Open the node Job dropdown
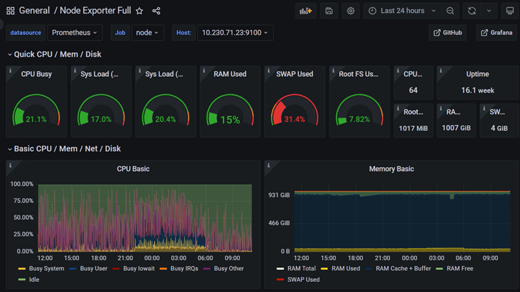Image resolution: width=520 pixels, height=292 pixels. (x=148, y=33)
